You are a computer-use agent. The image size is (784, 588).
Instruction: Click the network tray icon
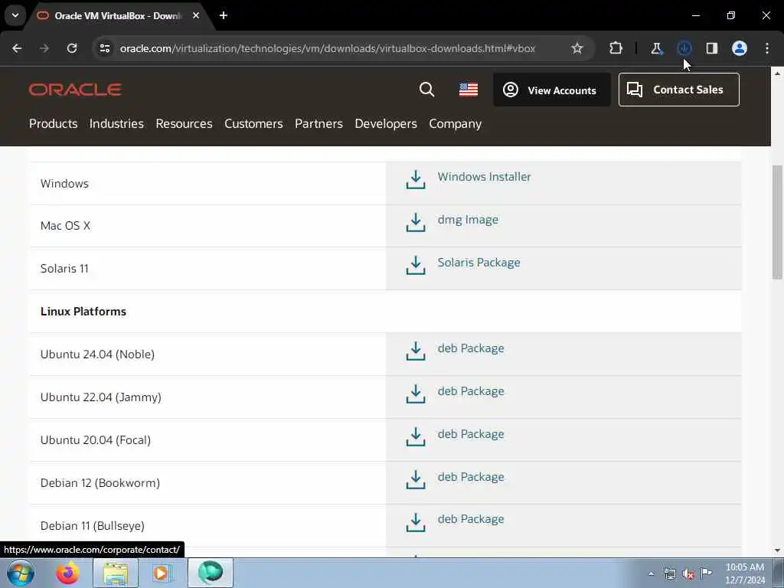(669, 574)
